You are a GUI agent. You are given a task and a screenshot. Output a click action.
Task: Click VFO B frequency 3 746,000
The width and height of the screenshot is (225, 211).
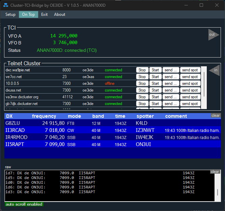point(65,42)
